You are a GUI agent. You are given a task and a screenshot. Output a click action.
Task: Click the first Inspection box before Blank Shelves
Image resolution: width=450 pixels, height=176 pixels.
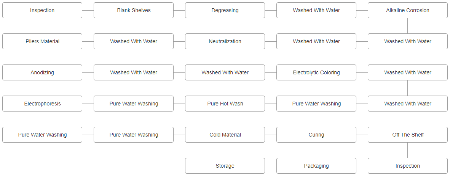click(x=42, y=10)
